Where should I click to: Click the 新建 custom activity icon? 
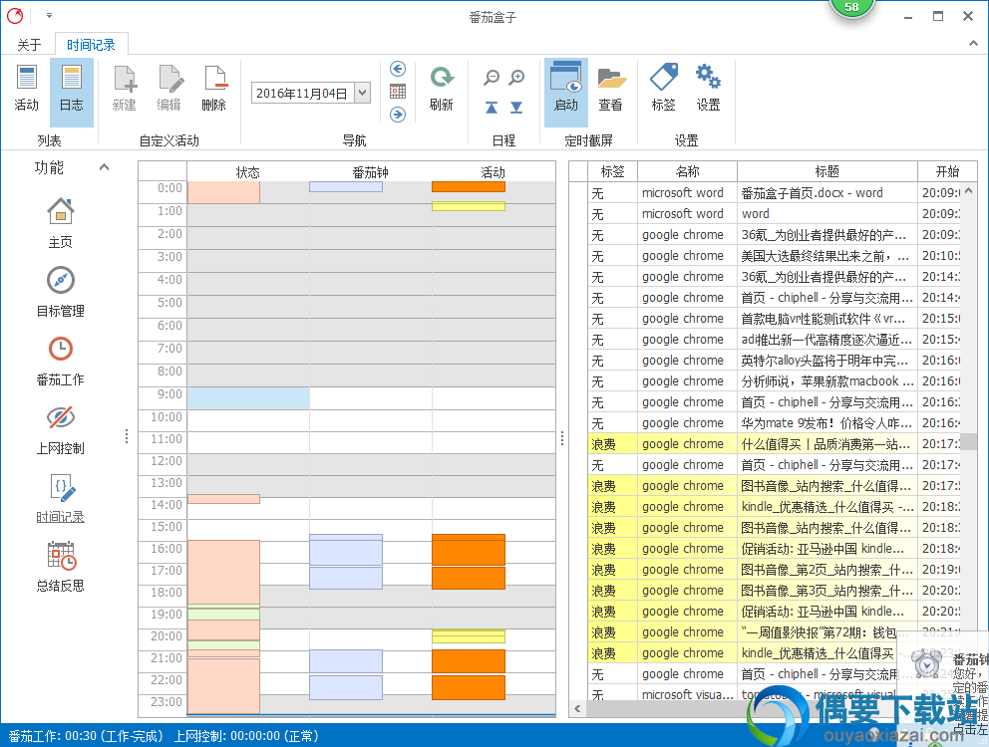click(x=125, y=89)
